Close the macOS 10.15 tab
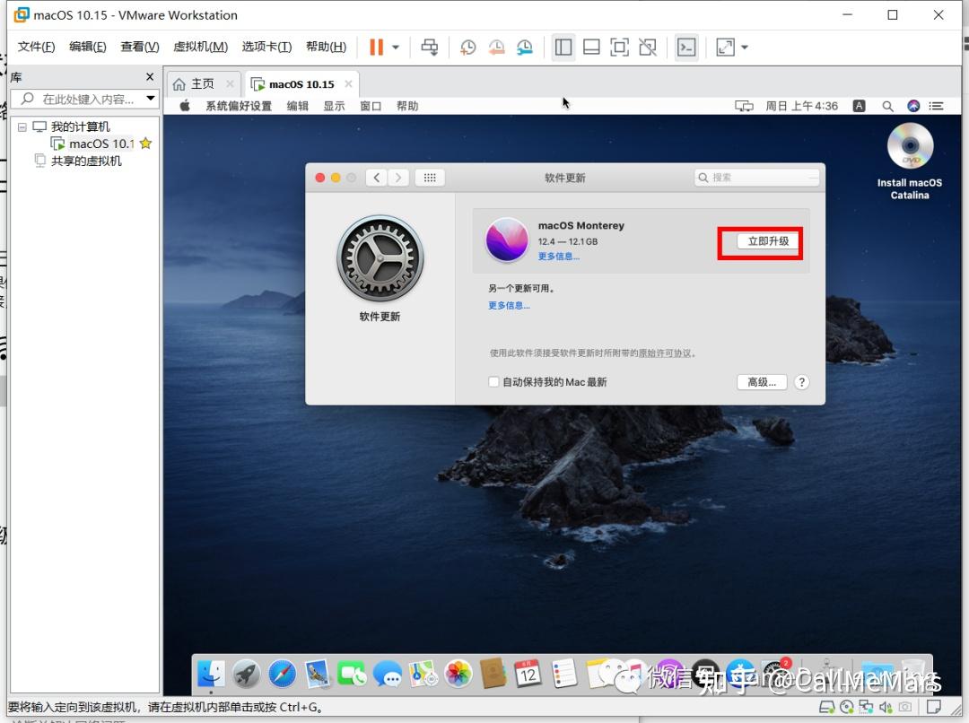The height and width of the screenshot is (723, 969). tap(348, 83)
